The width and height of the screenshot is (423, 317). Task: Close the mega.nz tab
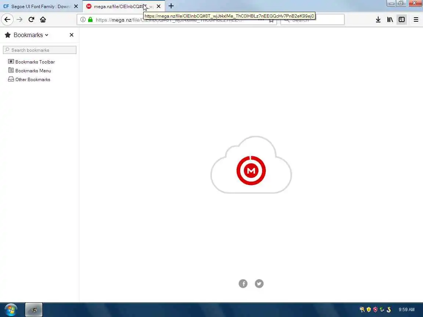(x=159, y=6)
